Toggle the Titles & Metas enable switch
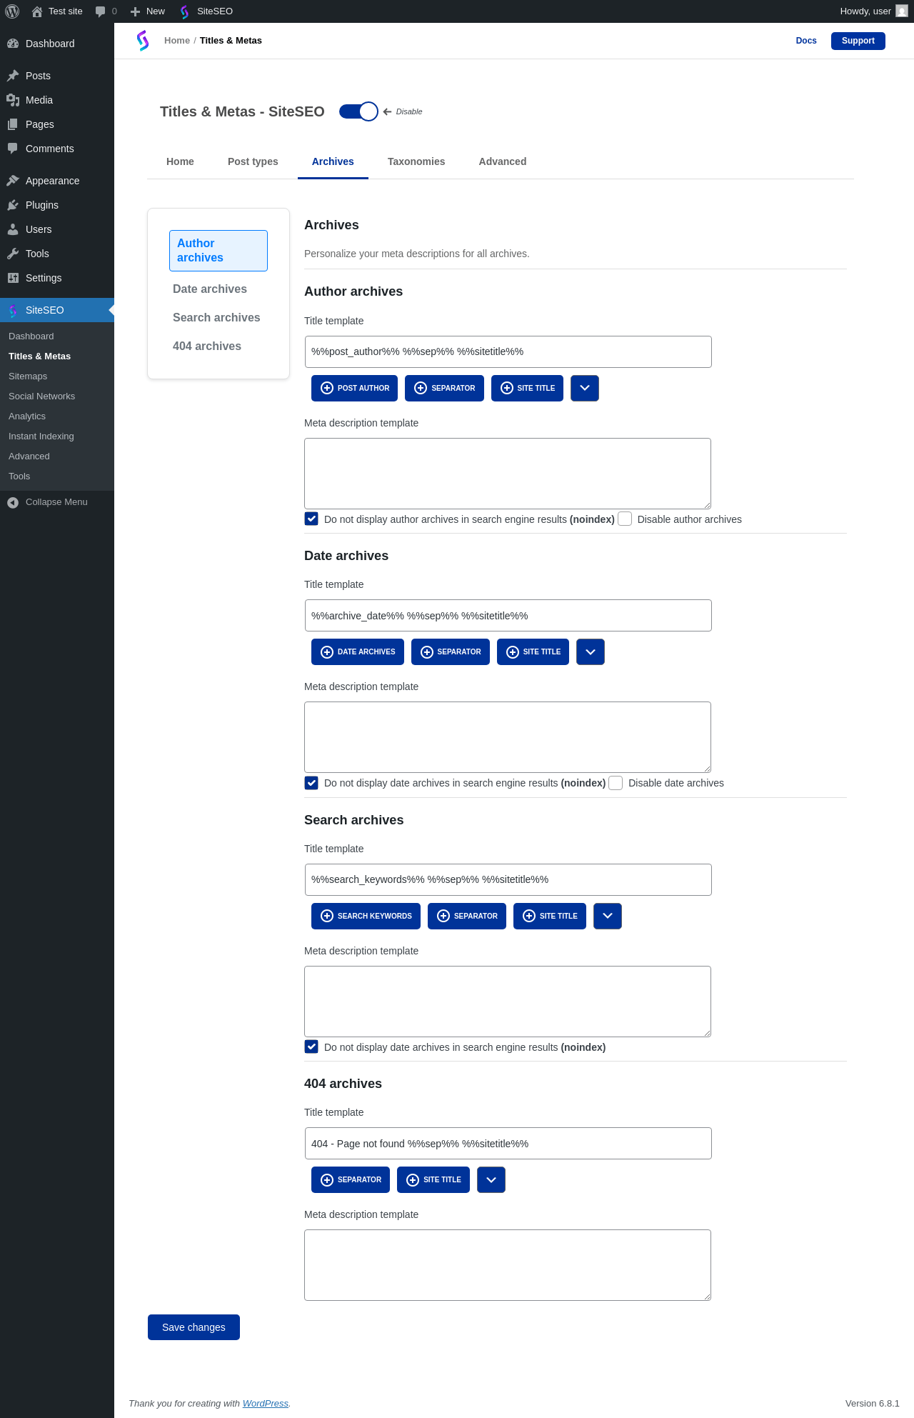Viewport: 914px width, 1418px height. pos(358,111)
